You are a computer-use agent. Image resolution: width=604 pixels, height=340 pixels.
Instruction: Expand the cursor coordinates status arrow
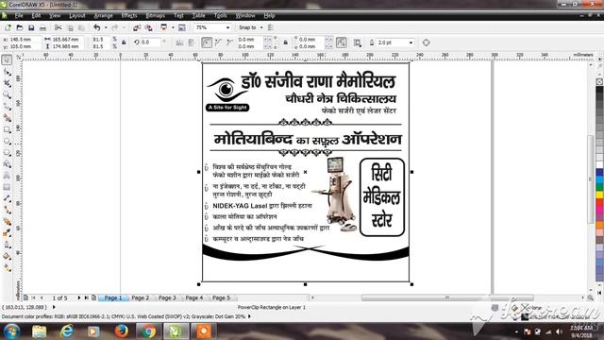click(x=54, y=307)
